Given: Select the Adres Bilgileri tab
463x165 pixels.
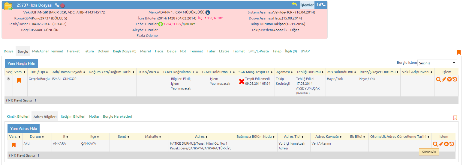Looking at the screenshot, I should click(x=45, y=117).
